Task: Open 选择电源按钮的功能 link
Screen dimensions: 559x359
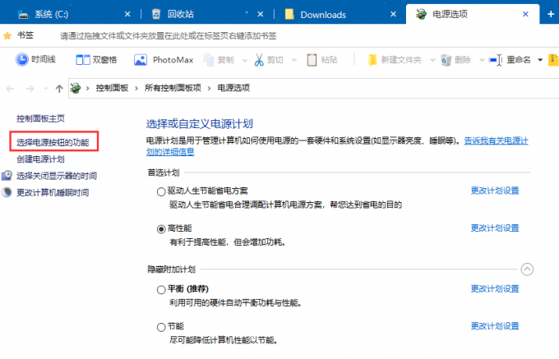Action: tap(53, 142)
